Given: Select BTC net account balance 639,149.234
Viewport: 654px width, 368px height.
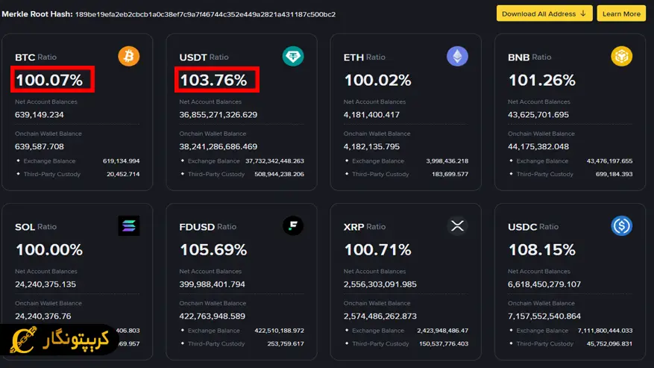Looking at the screenshot, I should [40, 114].
